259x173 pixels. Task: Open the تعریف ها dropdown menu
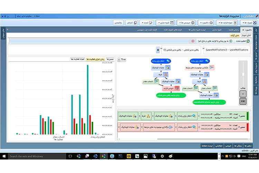click(x=247, y=23)
